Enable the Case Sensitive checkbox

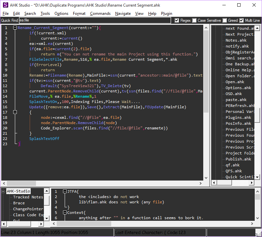click(194, 20)
